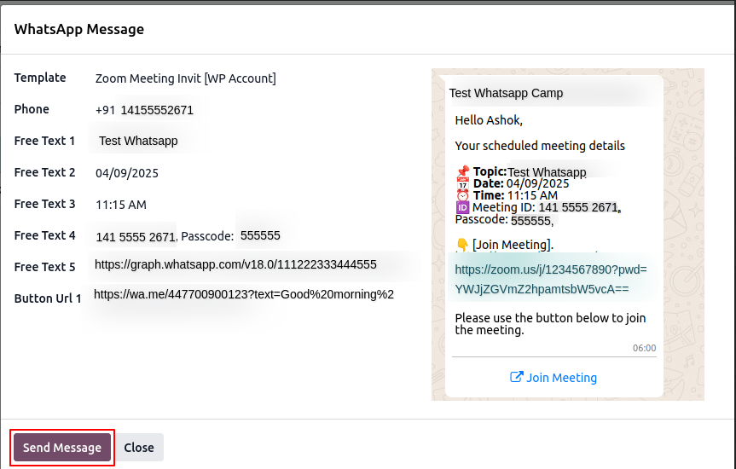Click the Free Text 3 time value
This screenshot has height=469, width=736.
coord(121,205)
